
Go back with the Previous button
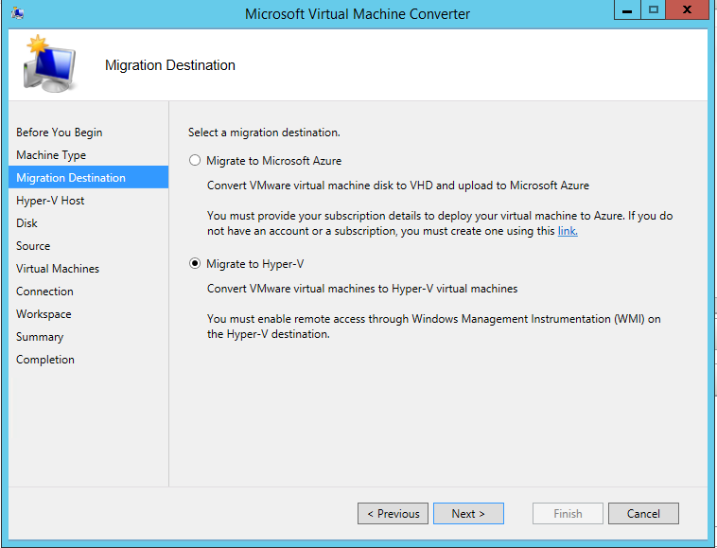[393, 514]
